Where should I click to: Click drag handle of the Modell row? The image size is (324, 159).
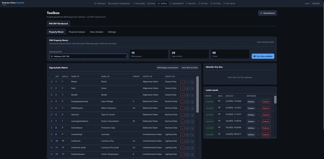point(52,95)
